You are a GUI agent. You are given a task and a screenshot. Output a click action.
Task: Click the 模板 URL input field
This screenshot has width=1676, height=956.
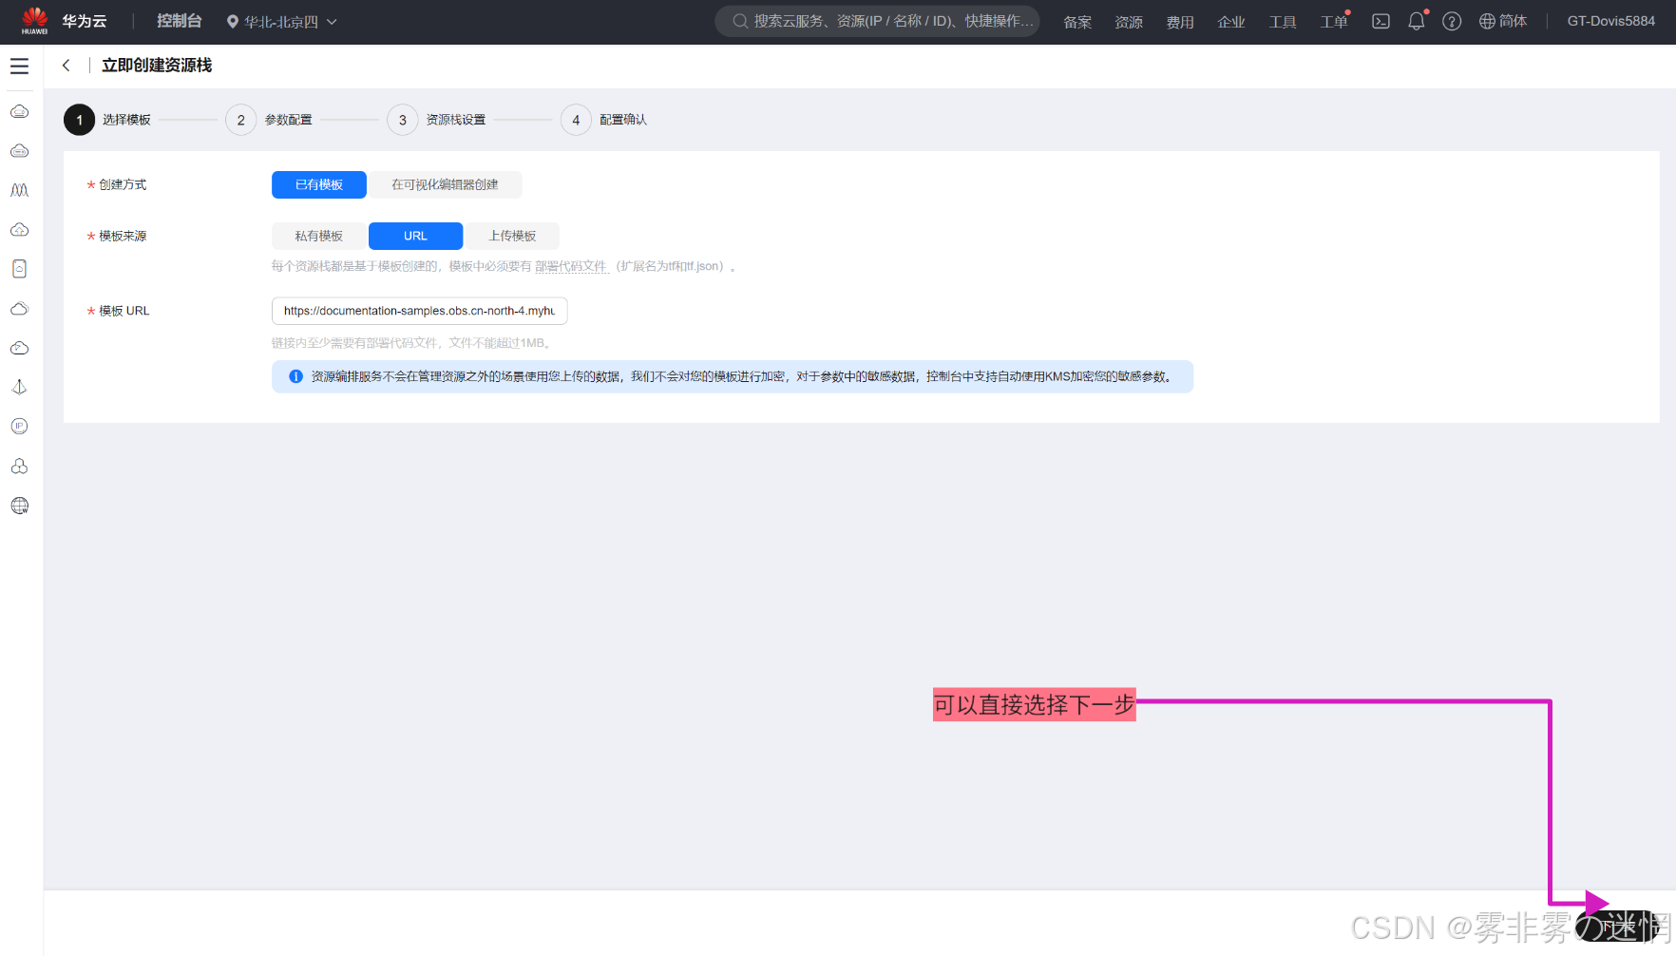419,311
